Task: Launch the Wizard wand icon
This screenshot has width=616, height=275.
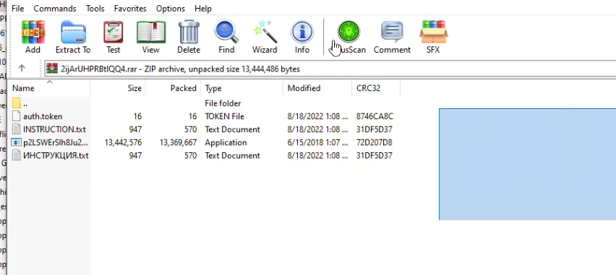Action: coord(265,32)
